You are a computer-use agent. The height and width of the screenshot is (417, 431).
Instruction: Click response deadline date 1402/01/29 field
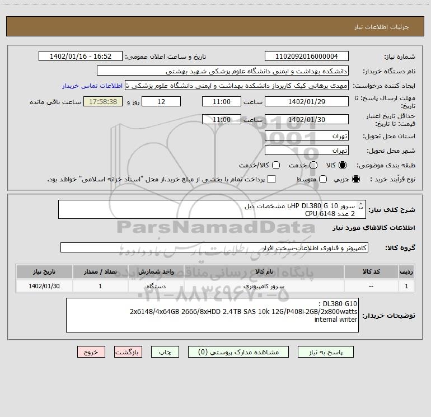[x=307, y=101]
